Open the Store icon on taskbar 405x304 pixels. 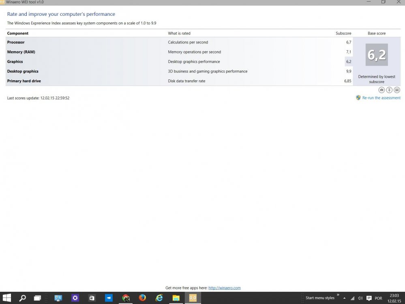pyautogui.click(x=92, y=298)
